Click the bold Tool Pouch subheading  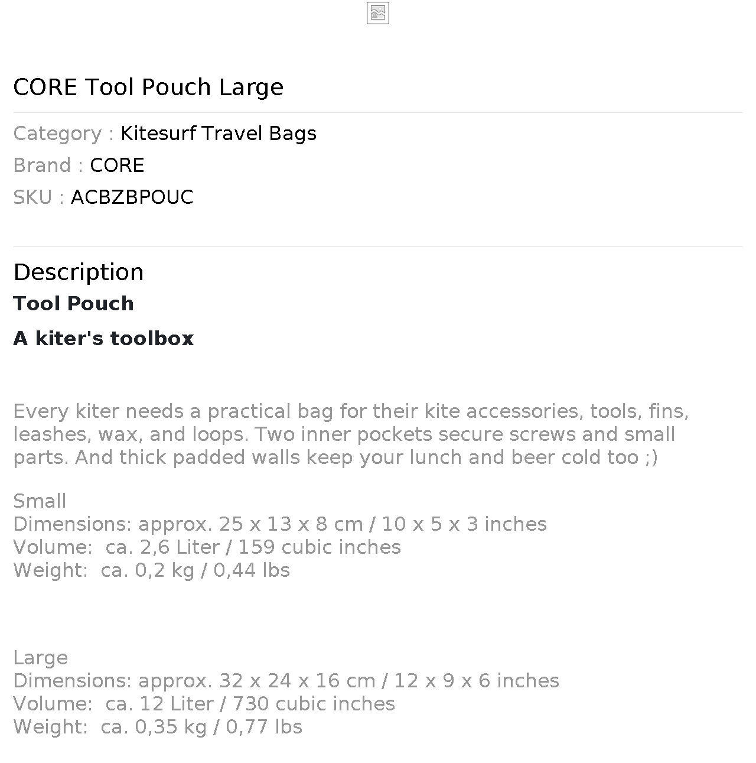point(73,304)
